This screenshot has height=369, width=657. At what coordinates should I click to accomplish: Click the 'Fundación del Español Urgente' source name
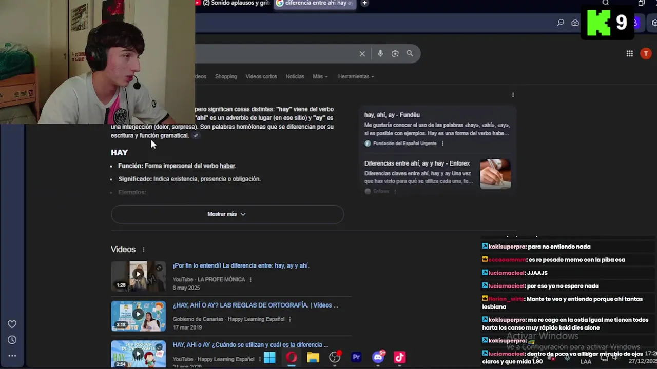tap(404, 143)
